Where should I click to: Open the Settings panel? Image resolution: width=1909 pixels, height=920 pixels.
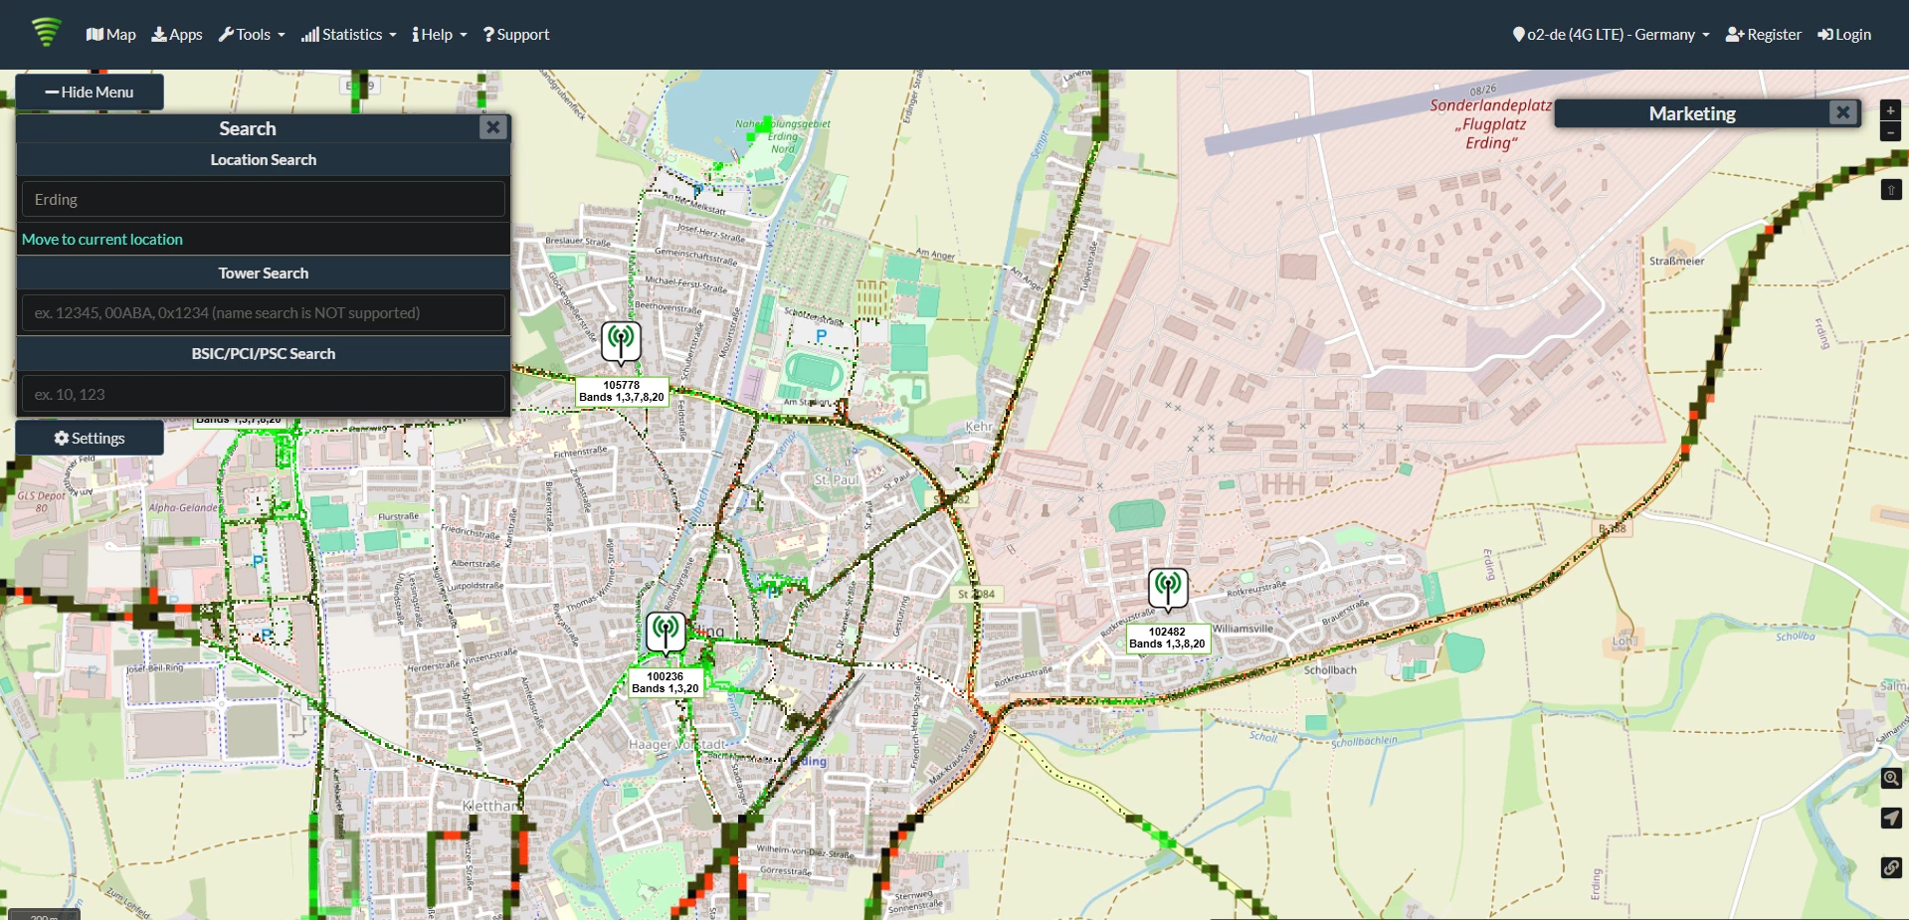coord(90,439)
